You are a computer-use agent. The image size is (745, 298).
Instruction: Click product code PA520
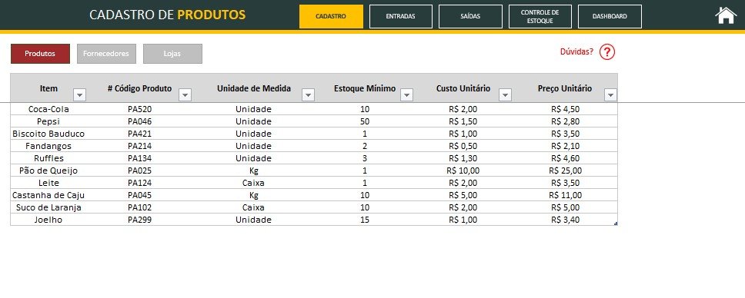[140, 109]
